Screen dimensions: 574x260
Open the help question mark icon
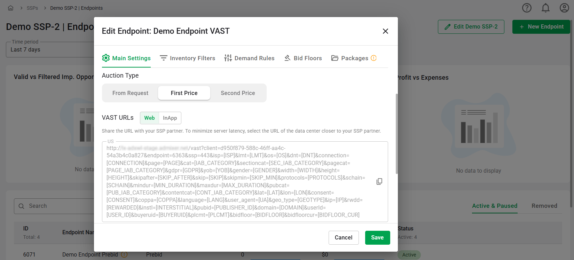pyautogui.click(x=527, y=8)
